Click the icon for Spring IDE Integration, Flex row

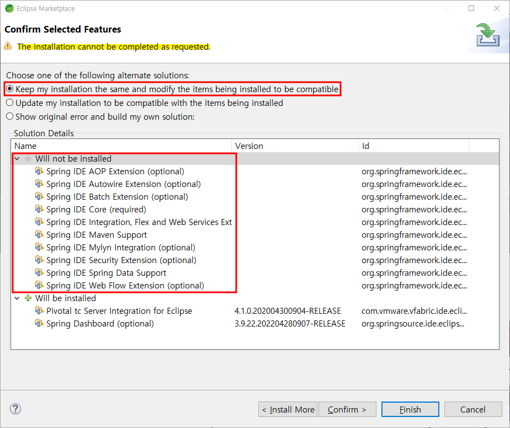coord(39,222)
